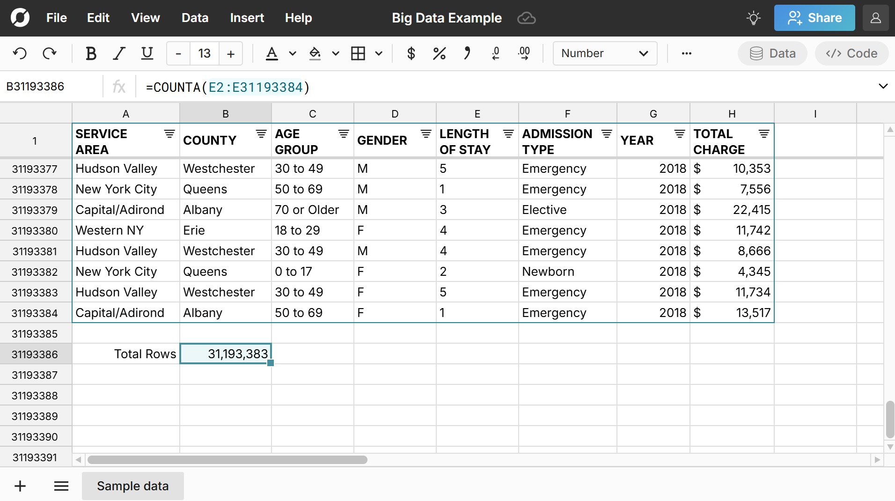Screen dimensions: 895x501
Task: Click the Share button
Action: pyautogui.click(x=814, y=18)
